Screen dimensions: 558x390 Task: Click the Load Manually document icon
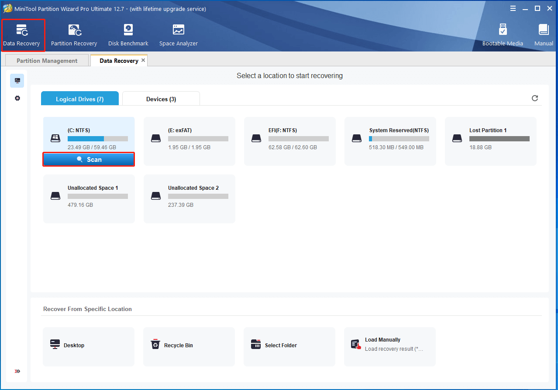click(x=356, y=345)
